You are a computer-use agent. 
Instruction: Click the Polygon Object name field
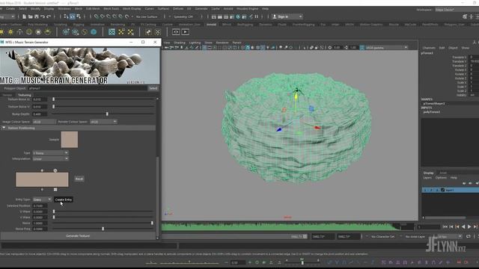coord(88,88)
